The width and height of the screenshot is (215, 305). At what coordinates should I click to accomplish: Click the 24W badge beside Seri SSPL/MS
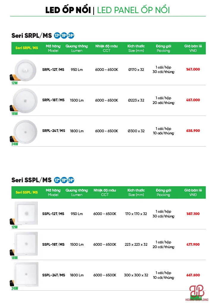point(71,180)
